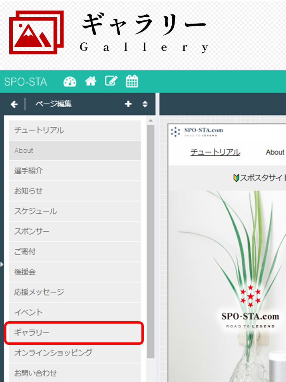
Task: Click About in the preview navigation
Action: tap(275, 152)
